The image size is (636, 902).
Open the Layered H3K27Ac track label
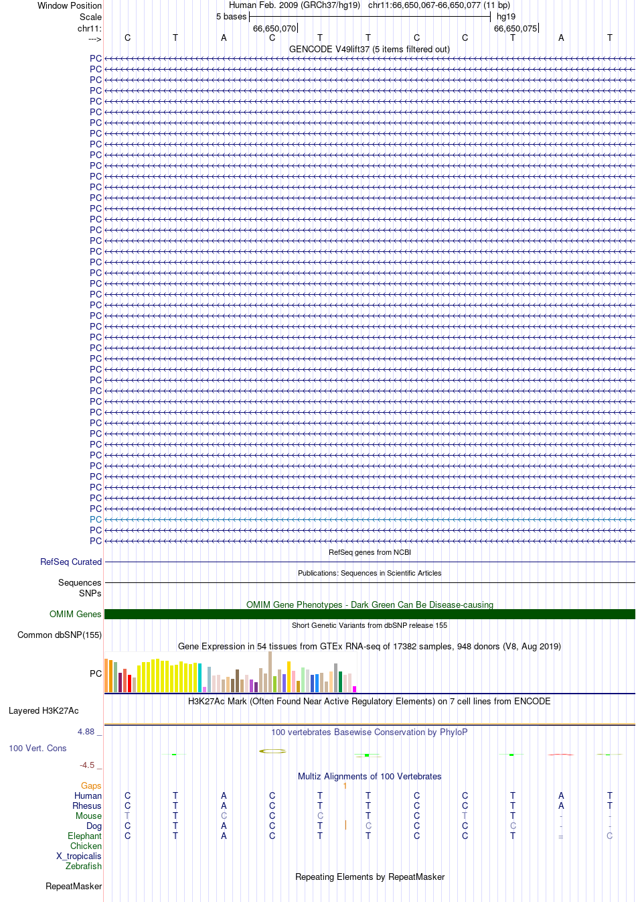(44, 710)
